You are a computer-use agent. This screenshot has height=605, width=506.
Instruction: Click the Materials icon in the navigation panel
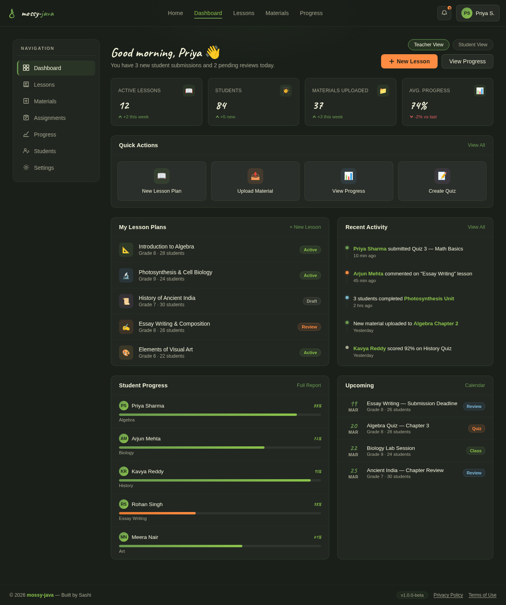(26, 101)
